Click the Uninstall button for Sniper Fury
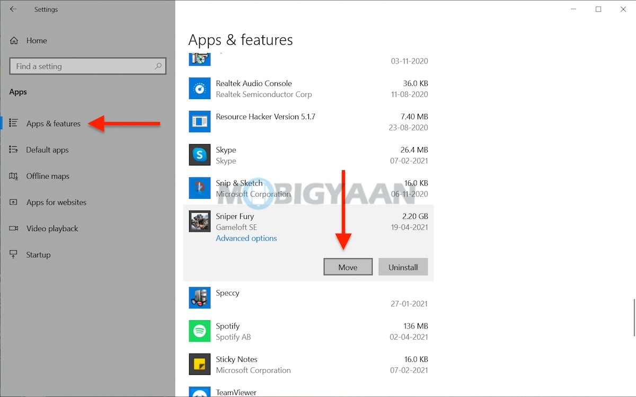This screenshot has width=636, height=397. pos(403,267)
